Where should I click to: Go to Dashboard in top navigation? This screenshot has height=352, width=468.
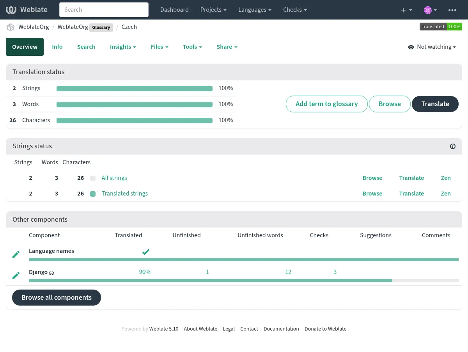tap(174, 10)
